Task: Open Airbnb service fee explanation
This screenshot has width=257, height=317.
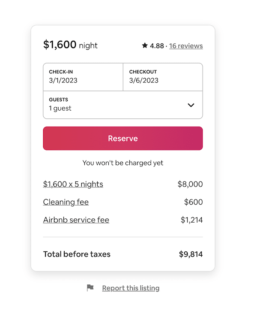Action: tap(76, 220)
